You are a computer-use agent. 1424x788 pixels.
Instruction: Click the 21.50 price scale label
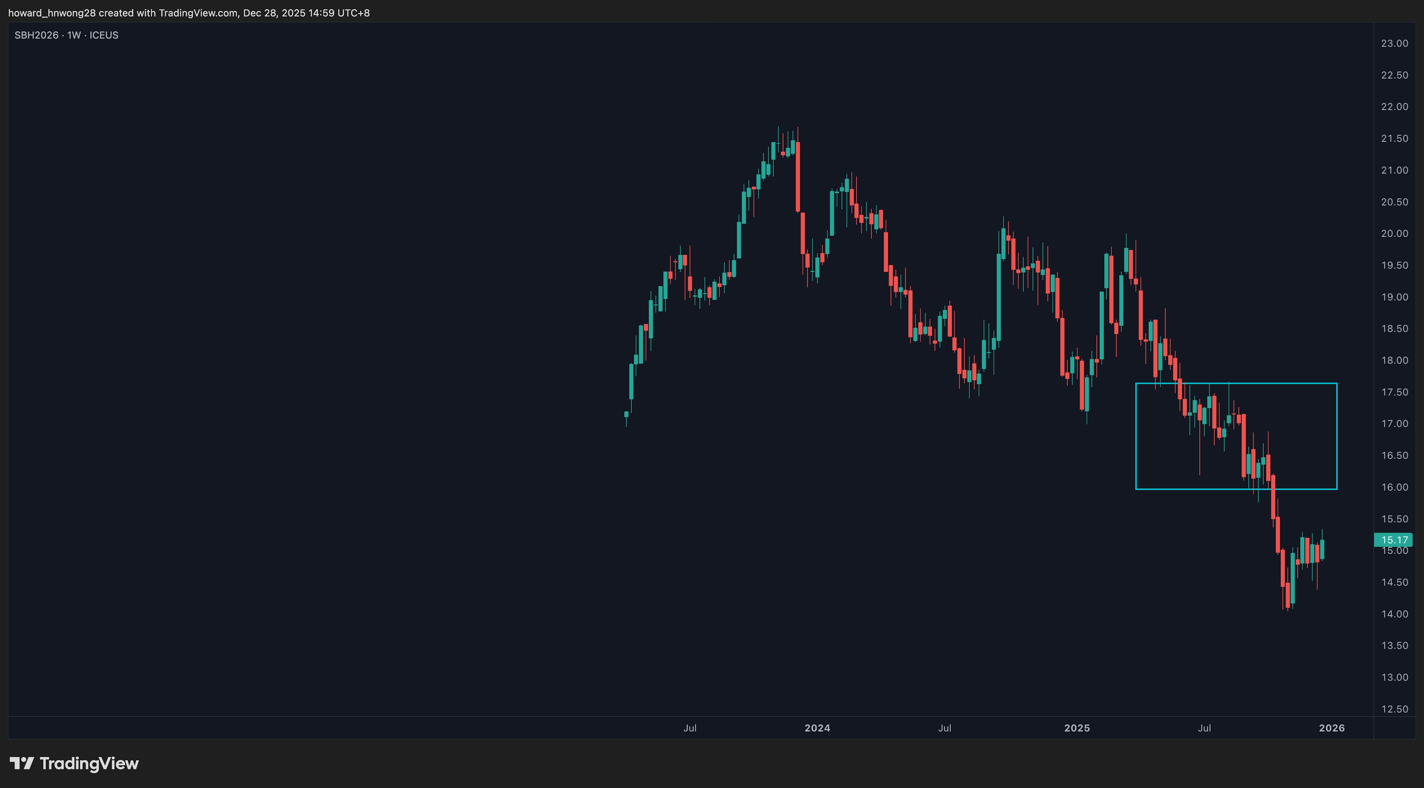(x=1394, y=139)
